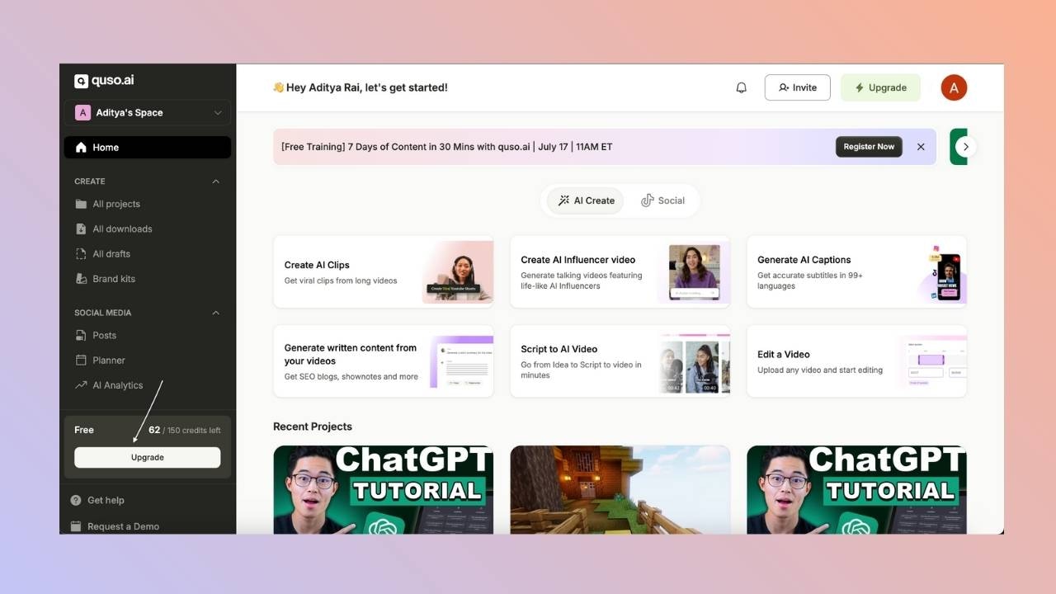1056x594 pixels.
Task: Click the green Upgrade button in header
Action: [880, 87]
